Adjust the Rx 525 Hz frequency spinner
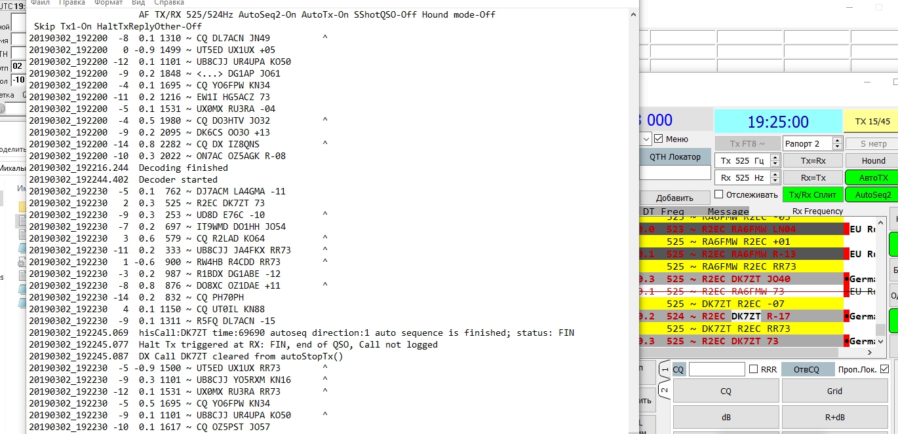 (x=775, y=178)
